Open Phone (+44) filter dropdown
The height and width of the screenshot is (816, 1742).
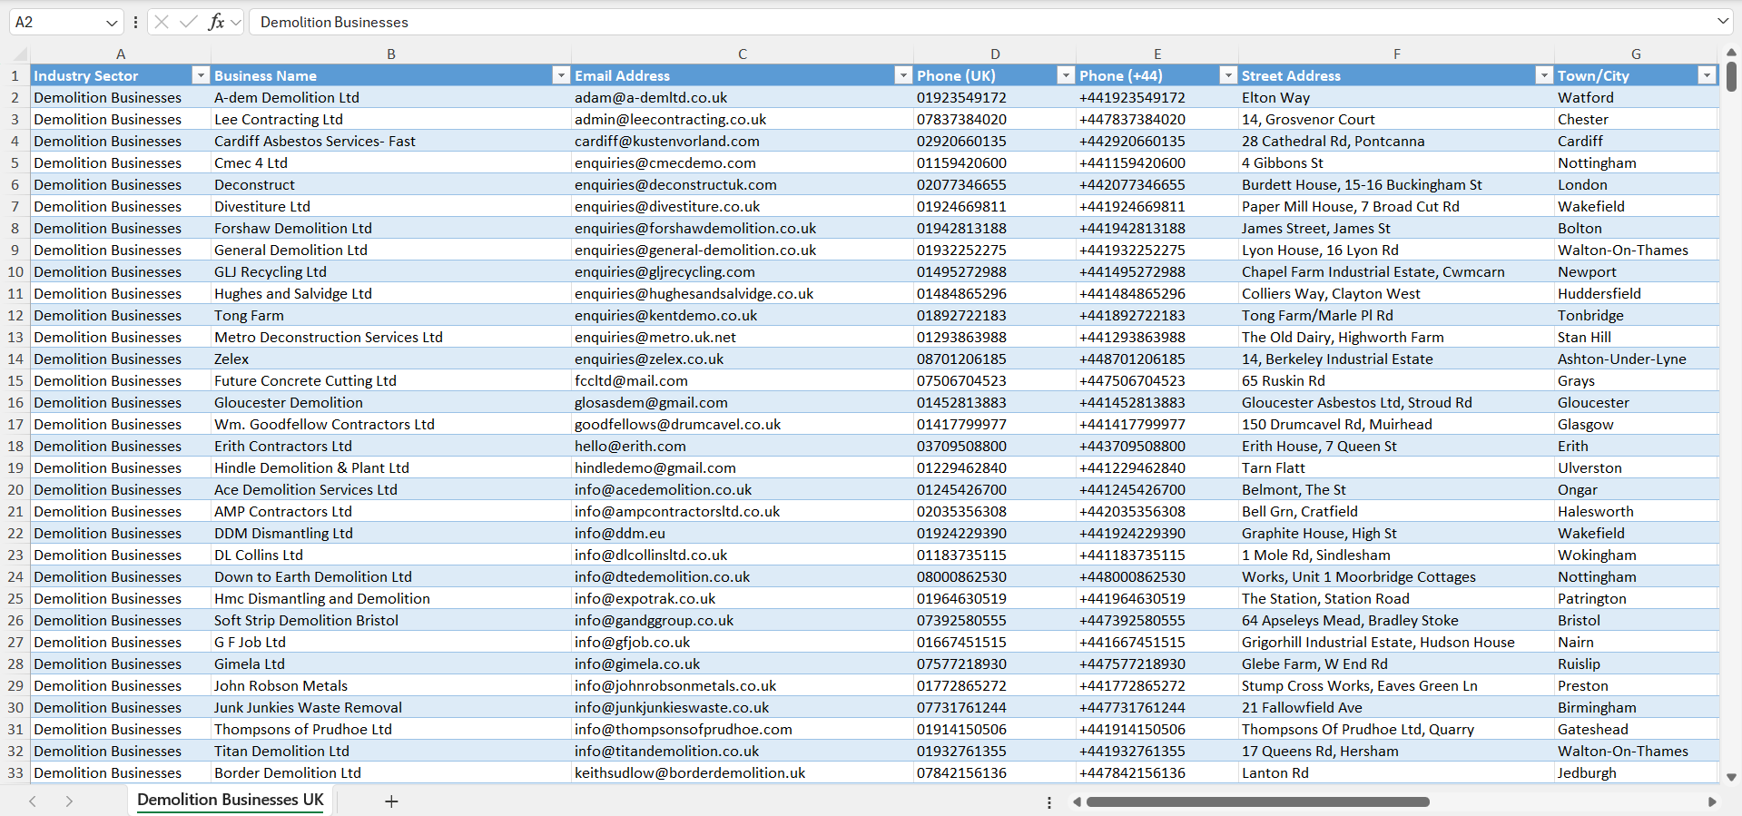coord(1228,75)
